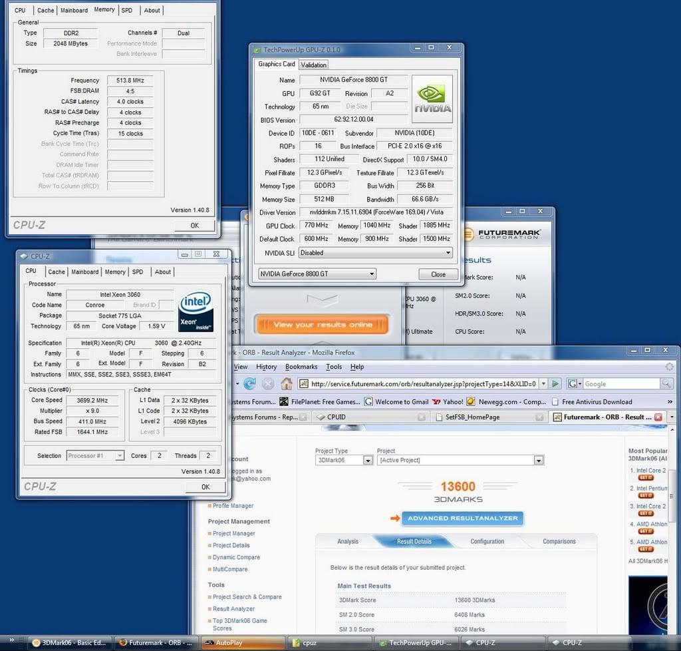This screenshot has height=651, width=681.
Task: Select Analysis tab in result analyzer
Action: click(347, 541)
